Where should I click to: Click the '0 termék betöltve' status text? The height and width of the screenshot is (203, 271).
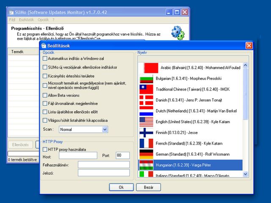pos(22,160)
